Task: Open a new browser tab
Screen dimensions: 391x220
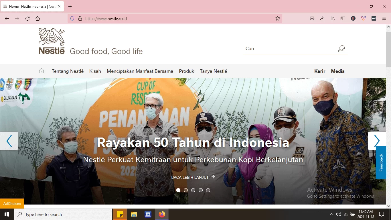Action: tap(70, 6)
